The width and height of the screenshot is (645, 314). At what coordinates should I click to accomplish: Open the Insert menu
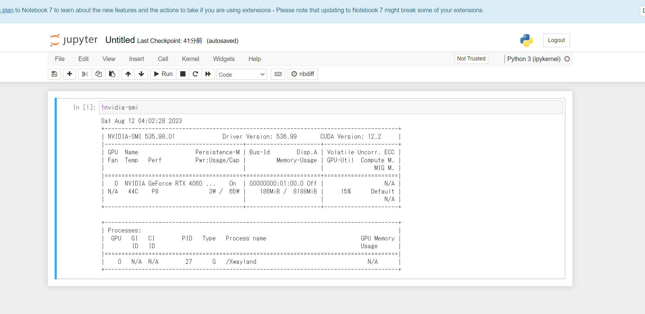pos(136,59)
